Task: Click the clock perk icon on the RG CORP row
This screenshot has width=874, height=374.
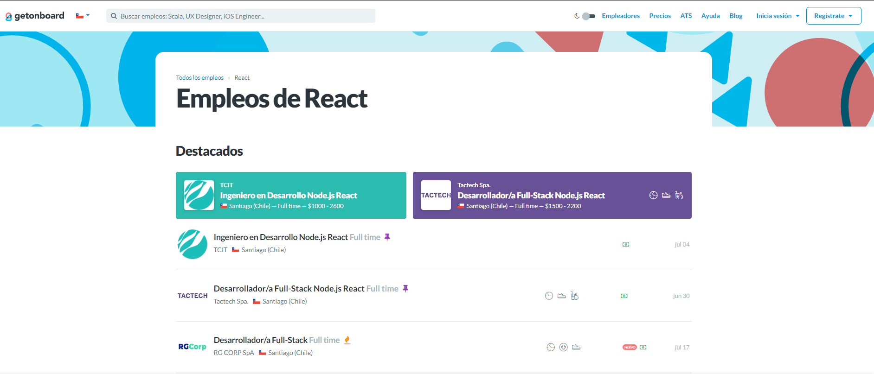Action: 551,347
